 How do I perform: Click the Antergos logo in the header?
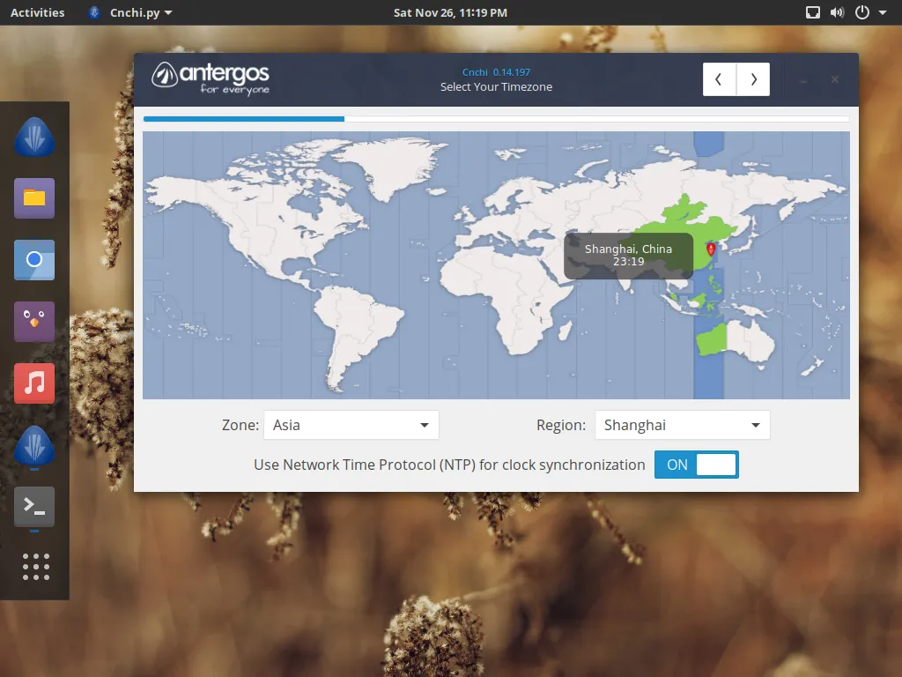[x=211, y=78]
